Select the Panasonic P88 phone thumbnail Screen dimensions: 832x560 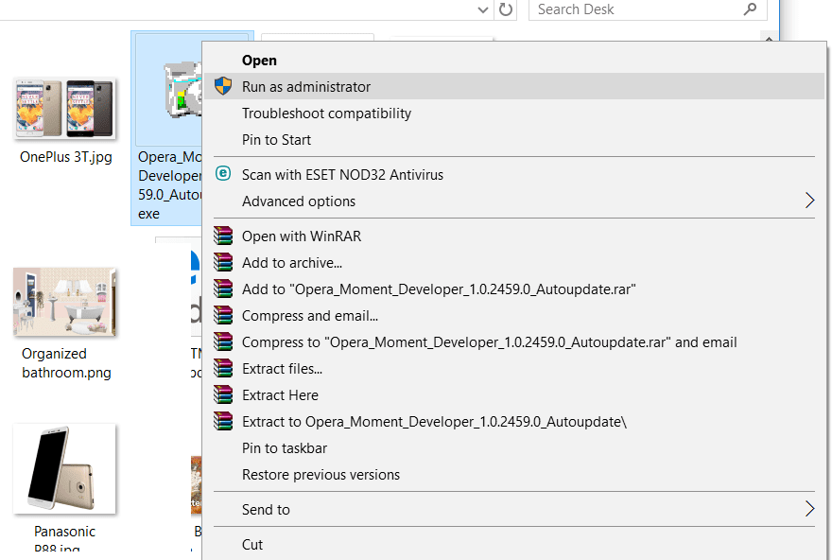(64, 468)
